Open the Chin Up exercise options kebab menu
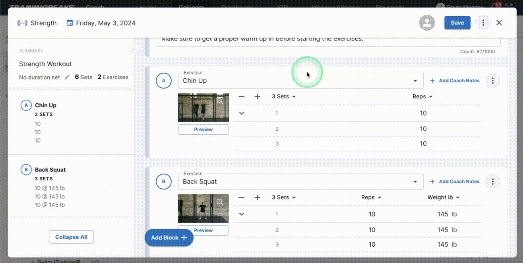 click(x=493, y=80)
